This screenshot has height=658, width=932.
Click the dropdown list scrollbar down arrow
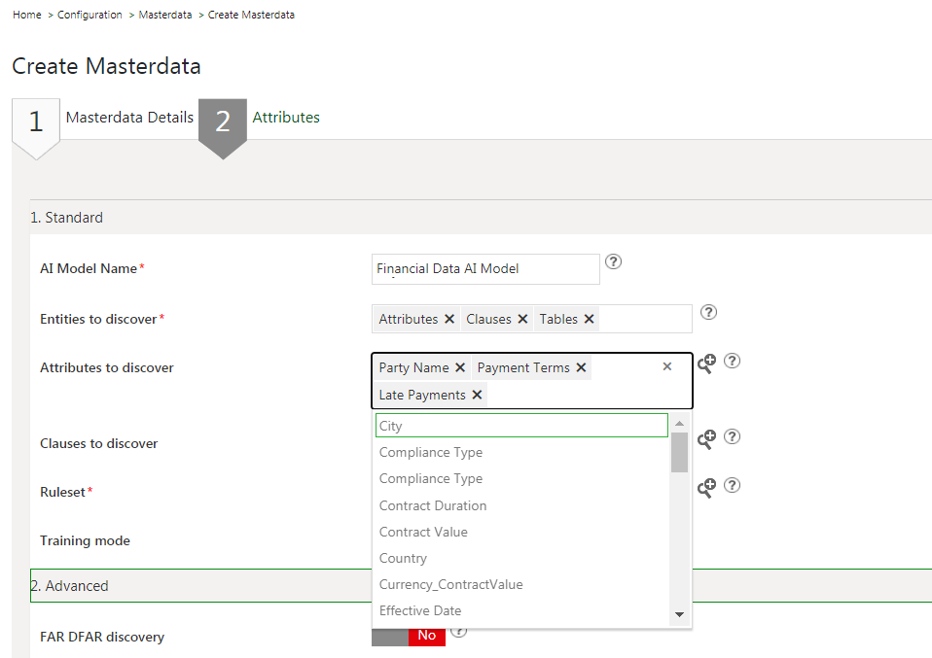[x=679, y=614]
